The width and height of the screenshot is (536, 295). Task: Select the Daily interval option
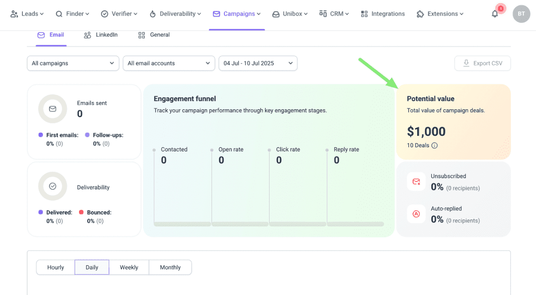(x=92, y=268)
